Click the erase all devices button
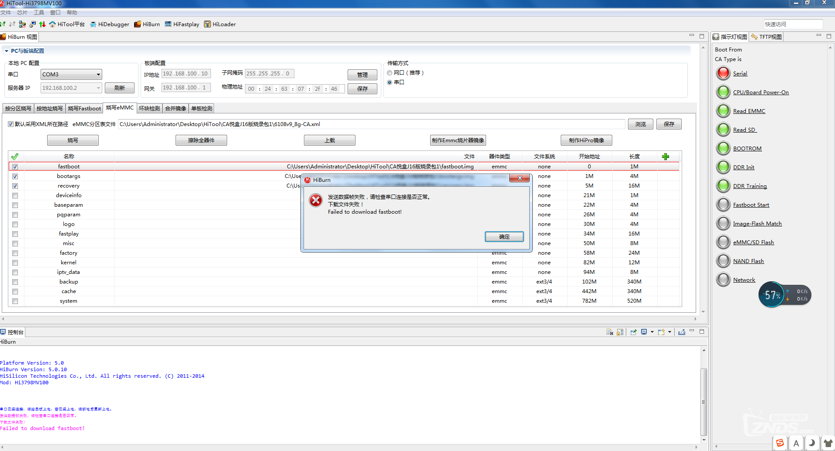The height and width of the screenshot is (451, 835). click(201, 140)
